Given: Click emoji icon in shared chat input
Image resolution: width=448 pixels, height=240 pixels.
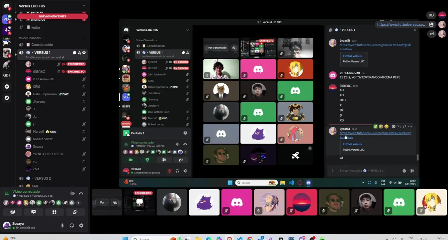Looking at the screenshot, I should pos(404,171).
